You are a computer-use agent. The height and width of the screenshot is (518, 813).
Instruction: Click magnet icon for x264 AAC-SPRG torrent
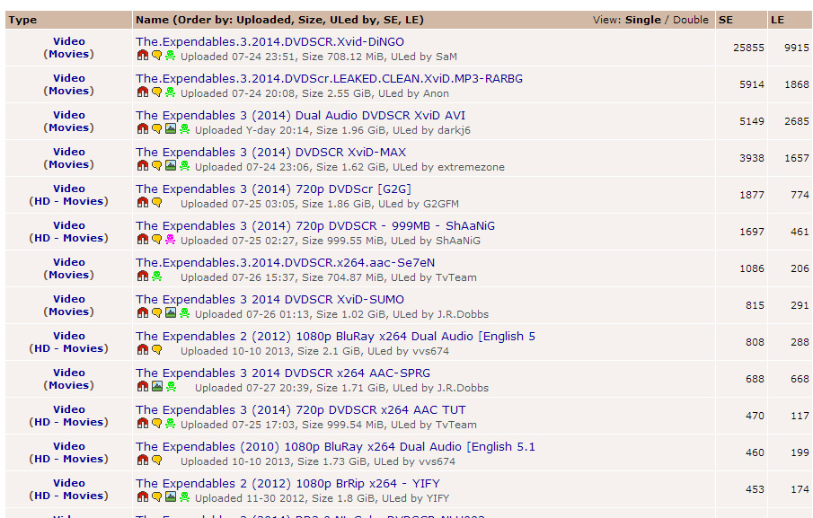[x=143, y=386]
